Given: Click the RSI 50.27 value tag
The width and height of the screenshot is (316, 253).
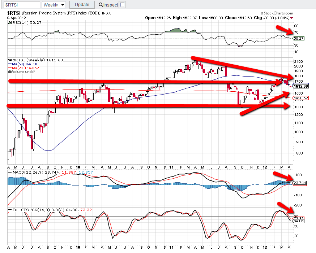Looking at the screenshot, I should 299,38.
